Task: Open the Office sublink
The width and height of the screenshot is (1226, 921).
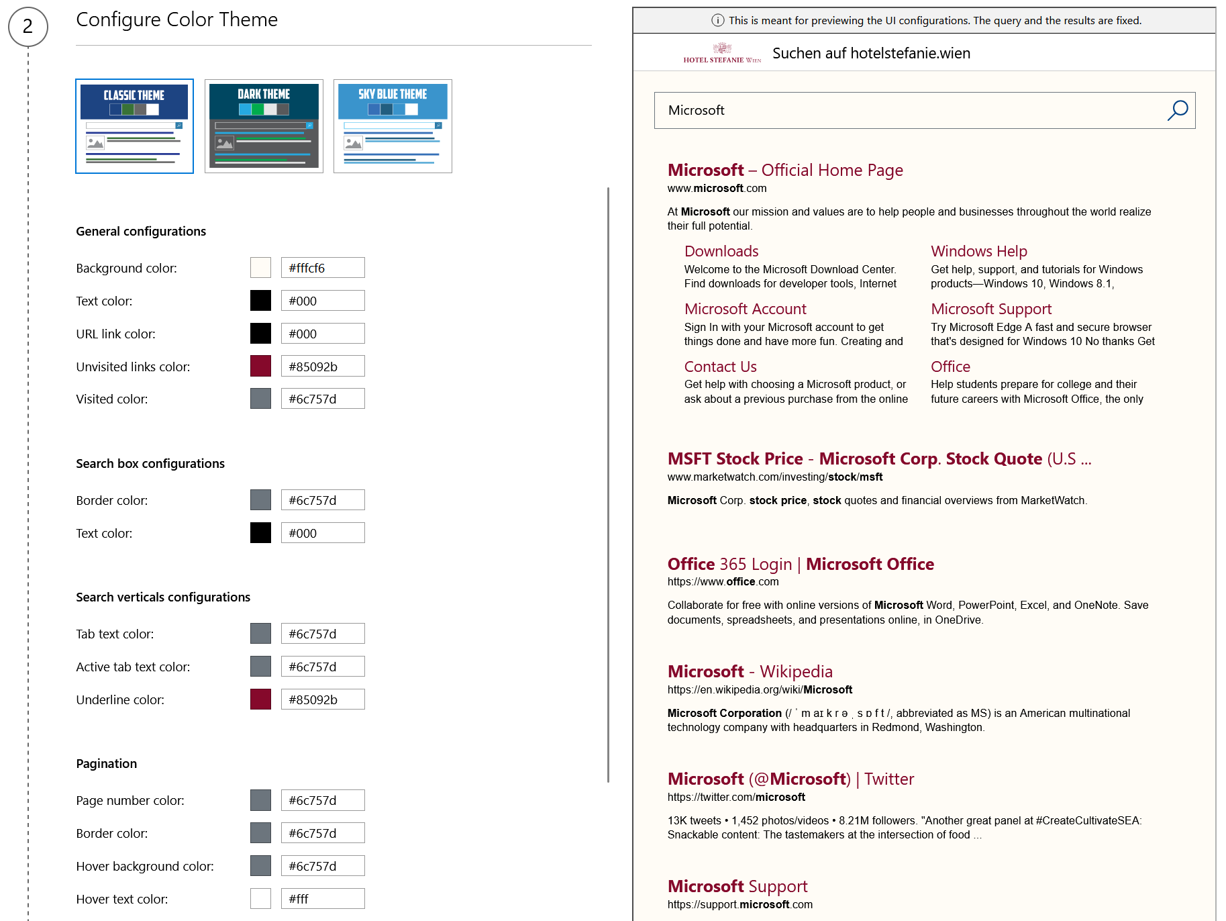Action: [950, 367]
